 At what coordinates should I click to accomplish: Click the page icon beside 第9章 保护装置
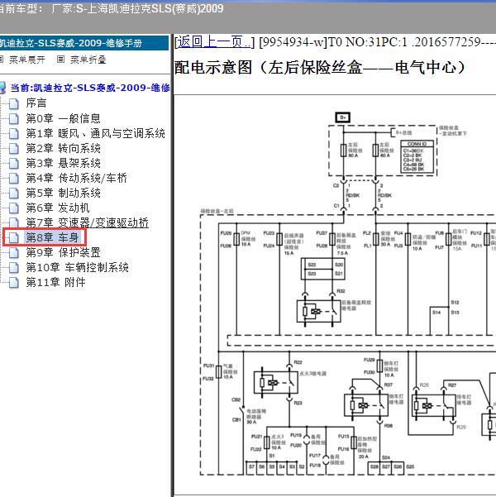(13, 252)
